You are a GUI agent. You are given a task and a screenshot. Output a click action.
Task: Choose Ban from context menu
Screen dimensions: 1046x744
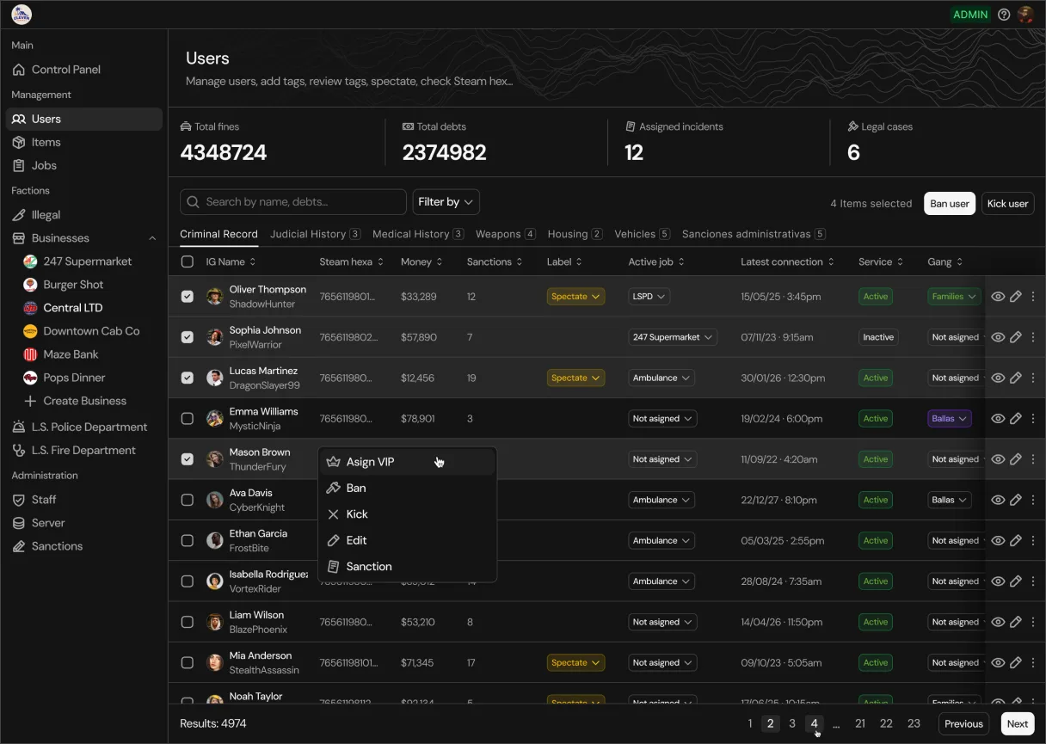(x=408, y=489)
